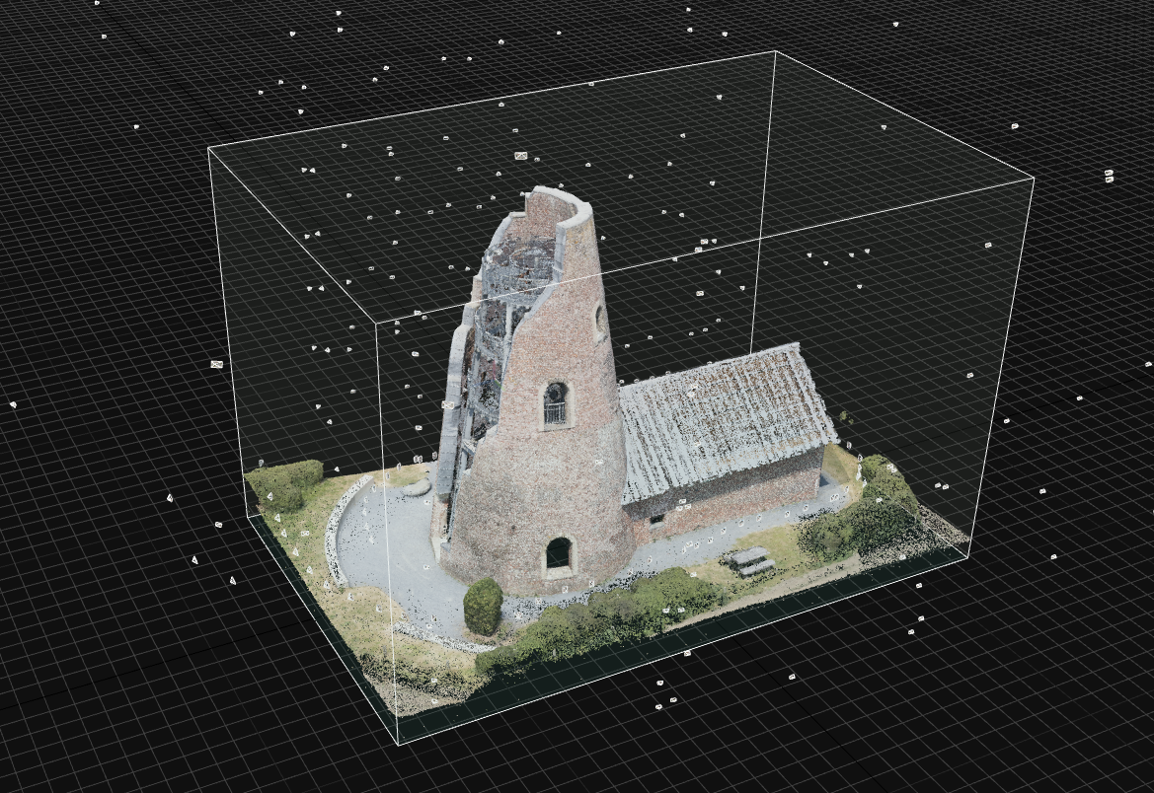Click the round bush beside the tower doorway
Image resolution: width=1154 pixels, height=793 pixels.
[483, 606]
